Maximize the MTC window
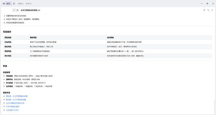Viewport: 216px width, 115px height. (207, 3)
